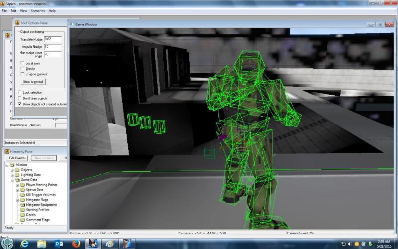Viewport: 398px width, 249px height.
Task: Expand the Spawn Data tree node
Action: (x=17, y=190)
